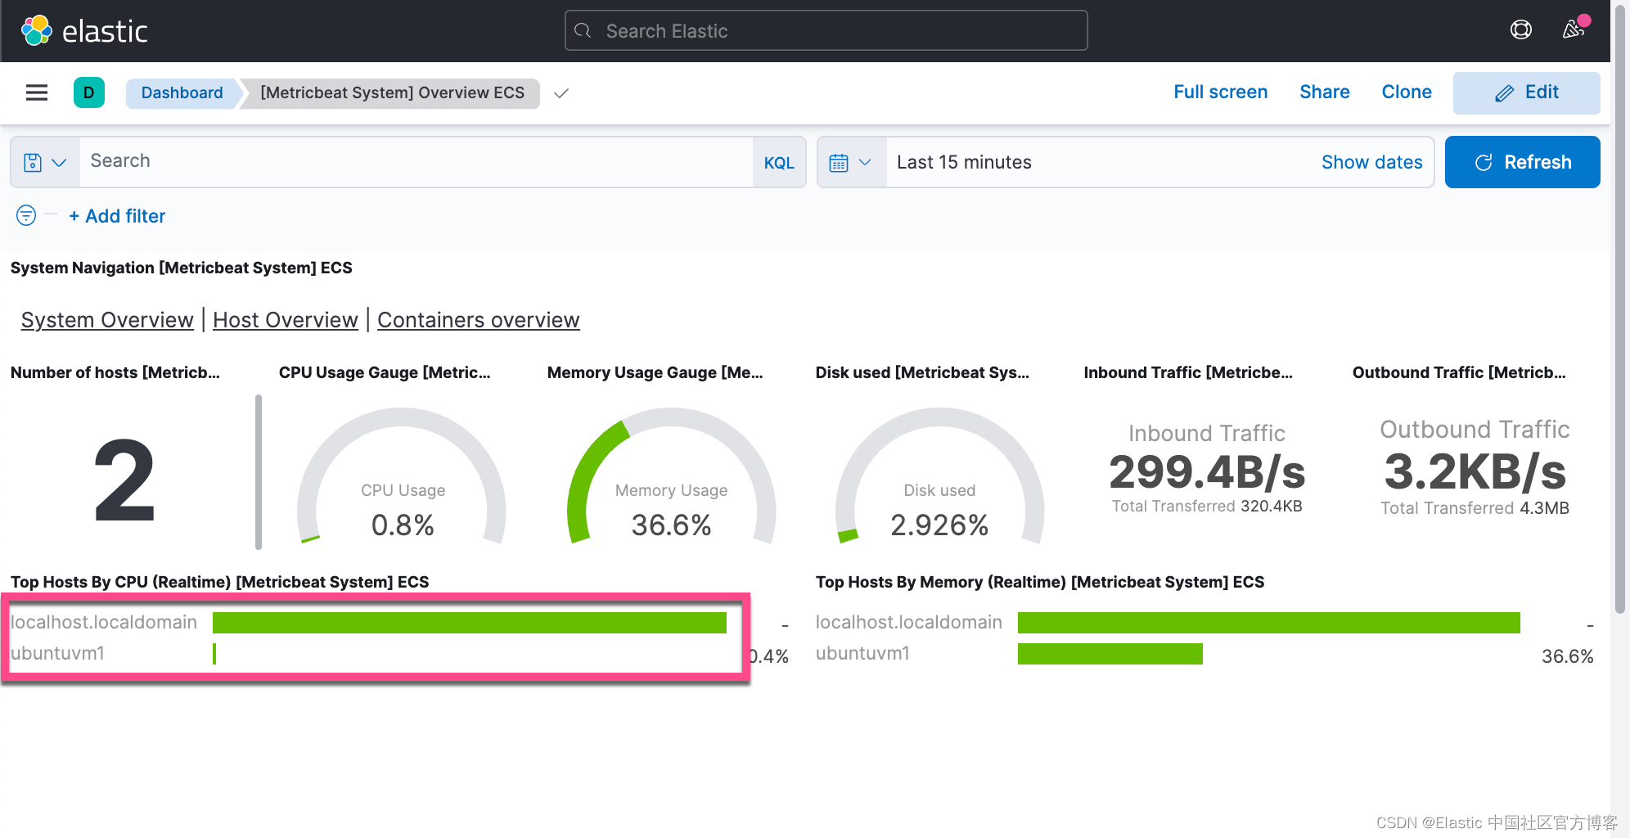Click the localhost.localdomain CPU bar
The width and height of the screenshot is (1630, 838).
(x=470, y=623)
